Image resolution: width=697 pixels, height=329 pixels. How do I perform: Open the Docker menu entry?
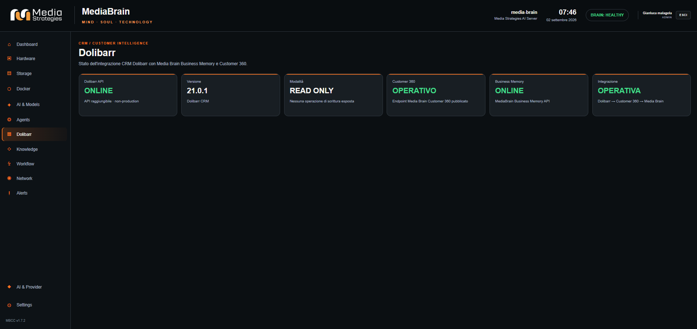35,89
